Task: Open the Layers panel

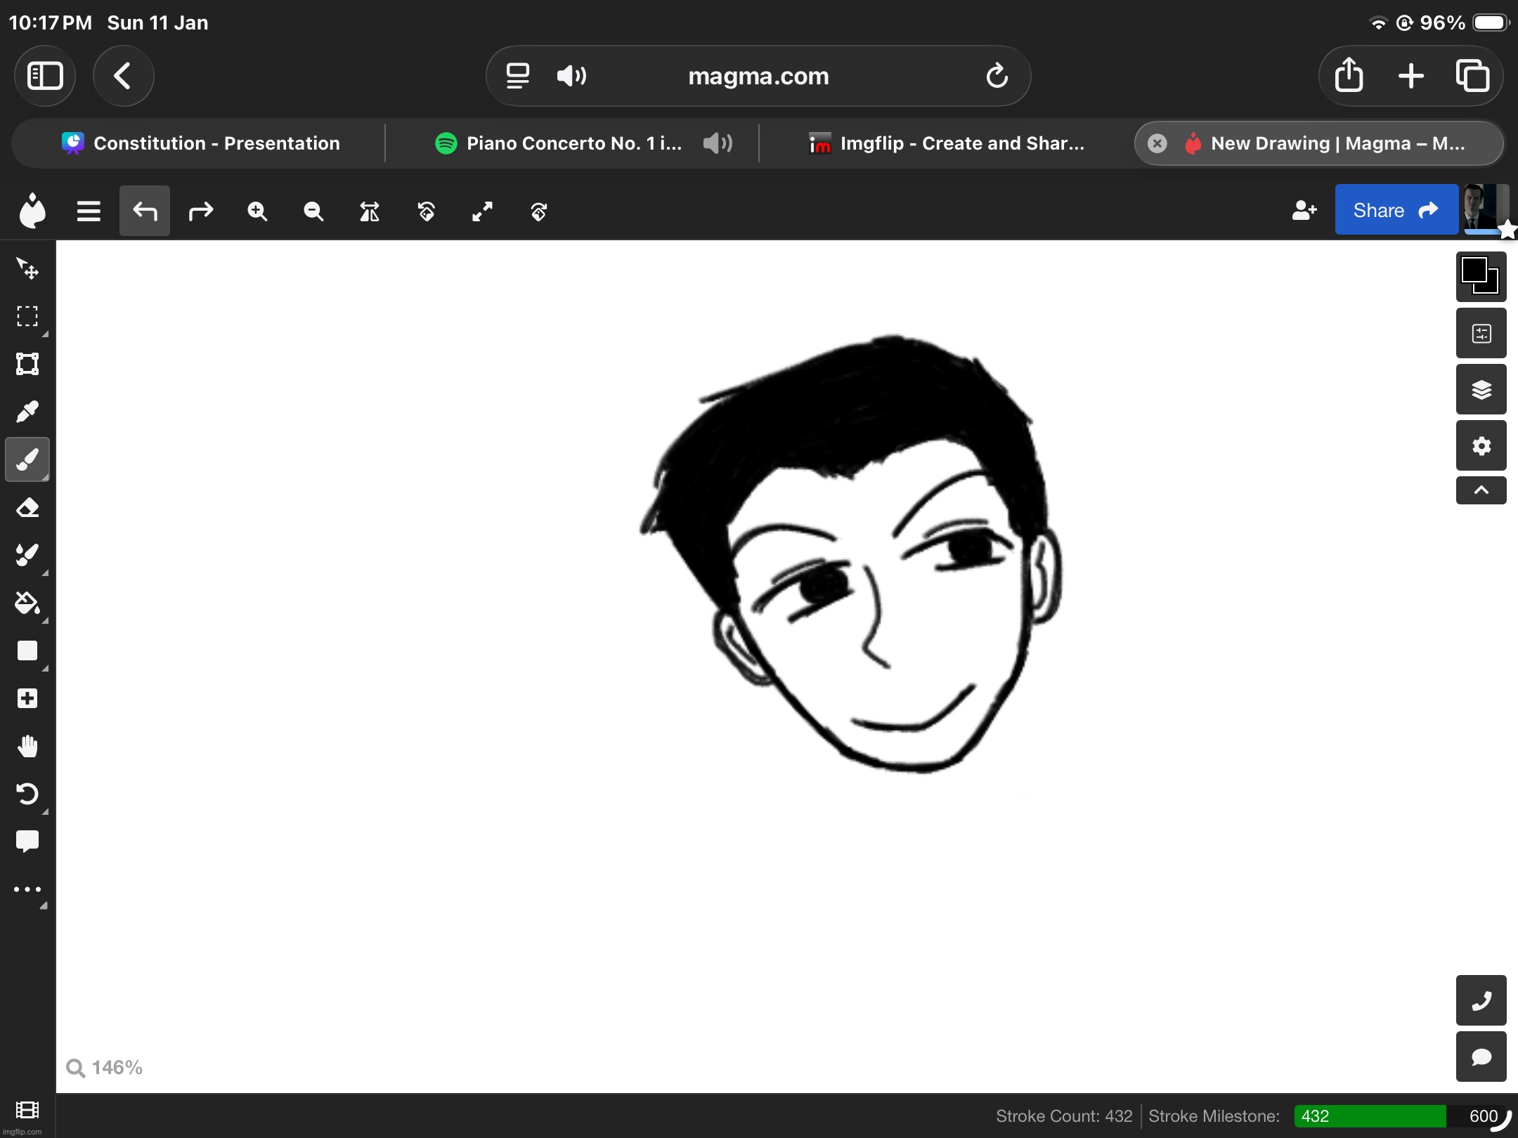Action: point(1481,389)
